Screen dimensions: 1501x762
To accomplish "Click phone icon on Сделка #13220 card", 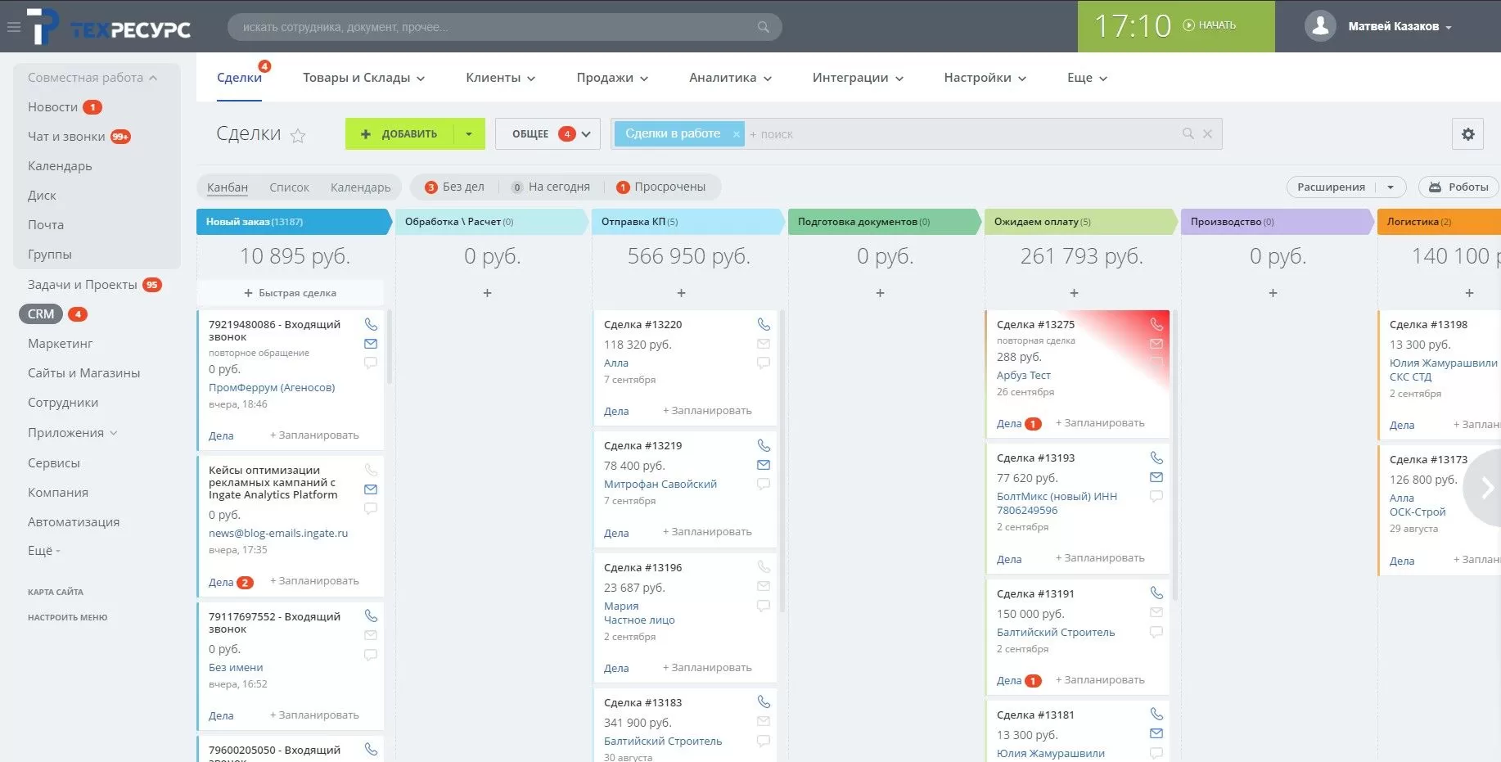I will [x=764, y=325].
